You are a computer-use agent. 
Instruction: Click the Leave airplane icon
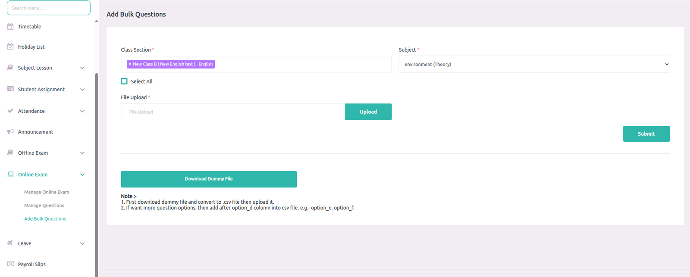[x=10, y=243]
